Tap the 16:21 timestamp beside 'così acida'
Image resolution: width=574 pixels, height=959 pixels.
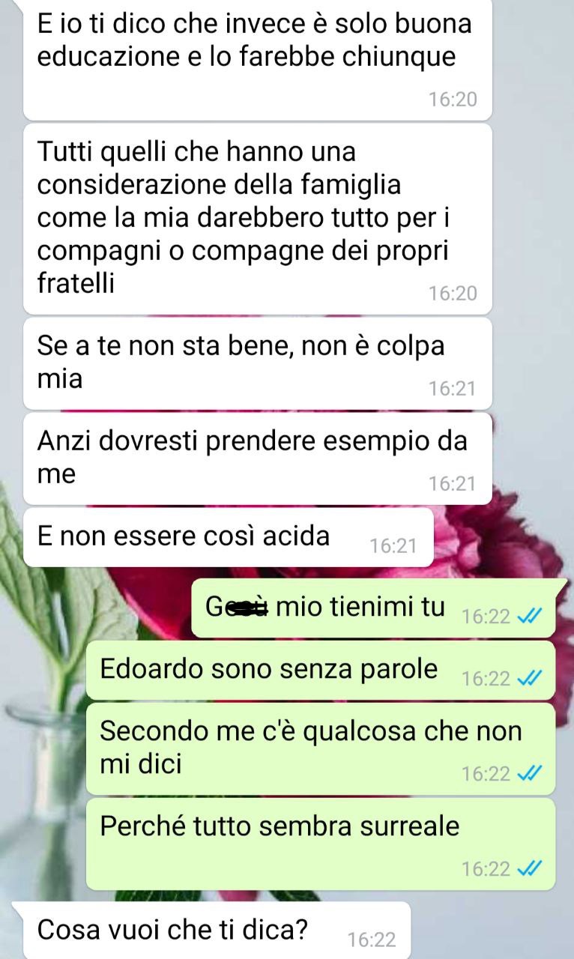click(393, 546)
